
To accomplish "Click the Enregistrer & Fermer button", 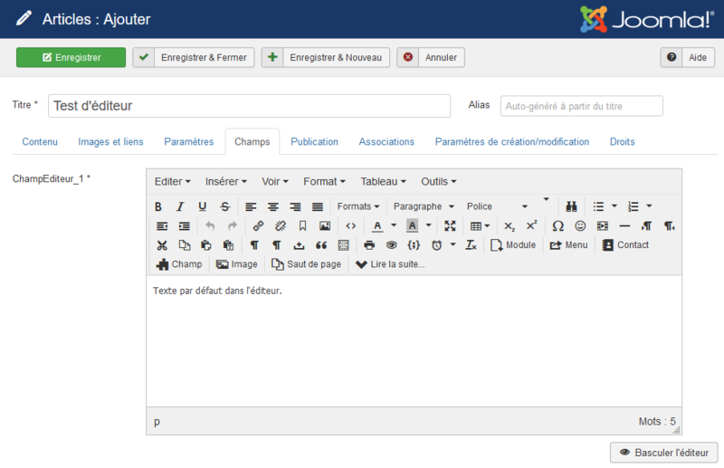I will [194, 57].
